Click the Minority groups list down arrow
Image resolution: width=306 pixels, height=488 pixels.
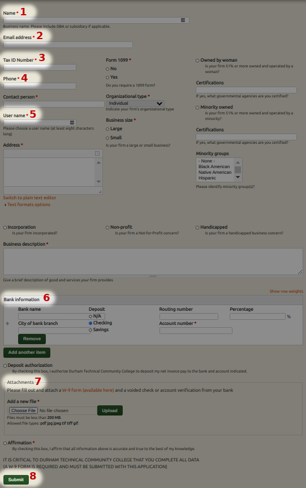[x=238, y=177]
